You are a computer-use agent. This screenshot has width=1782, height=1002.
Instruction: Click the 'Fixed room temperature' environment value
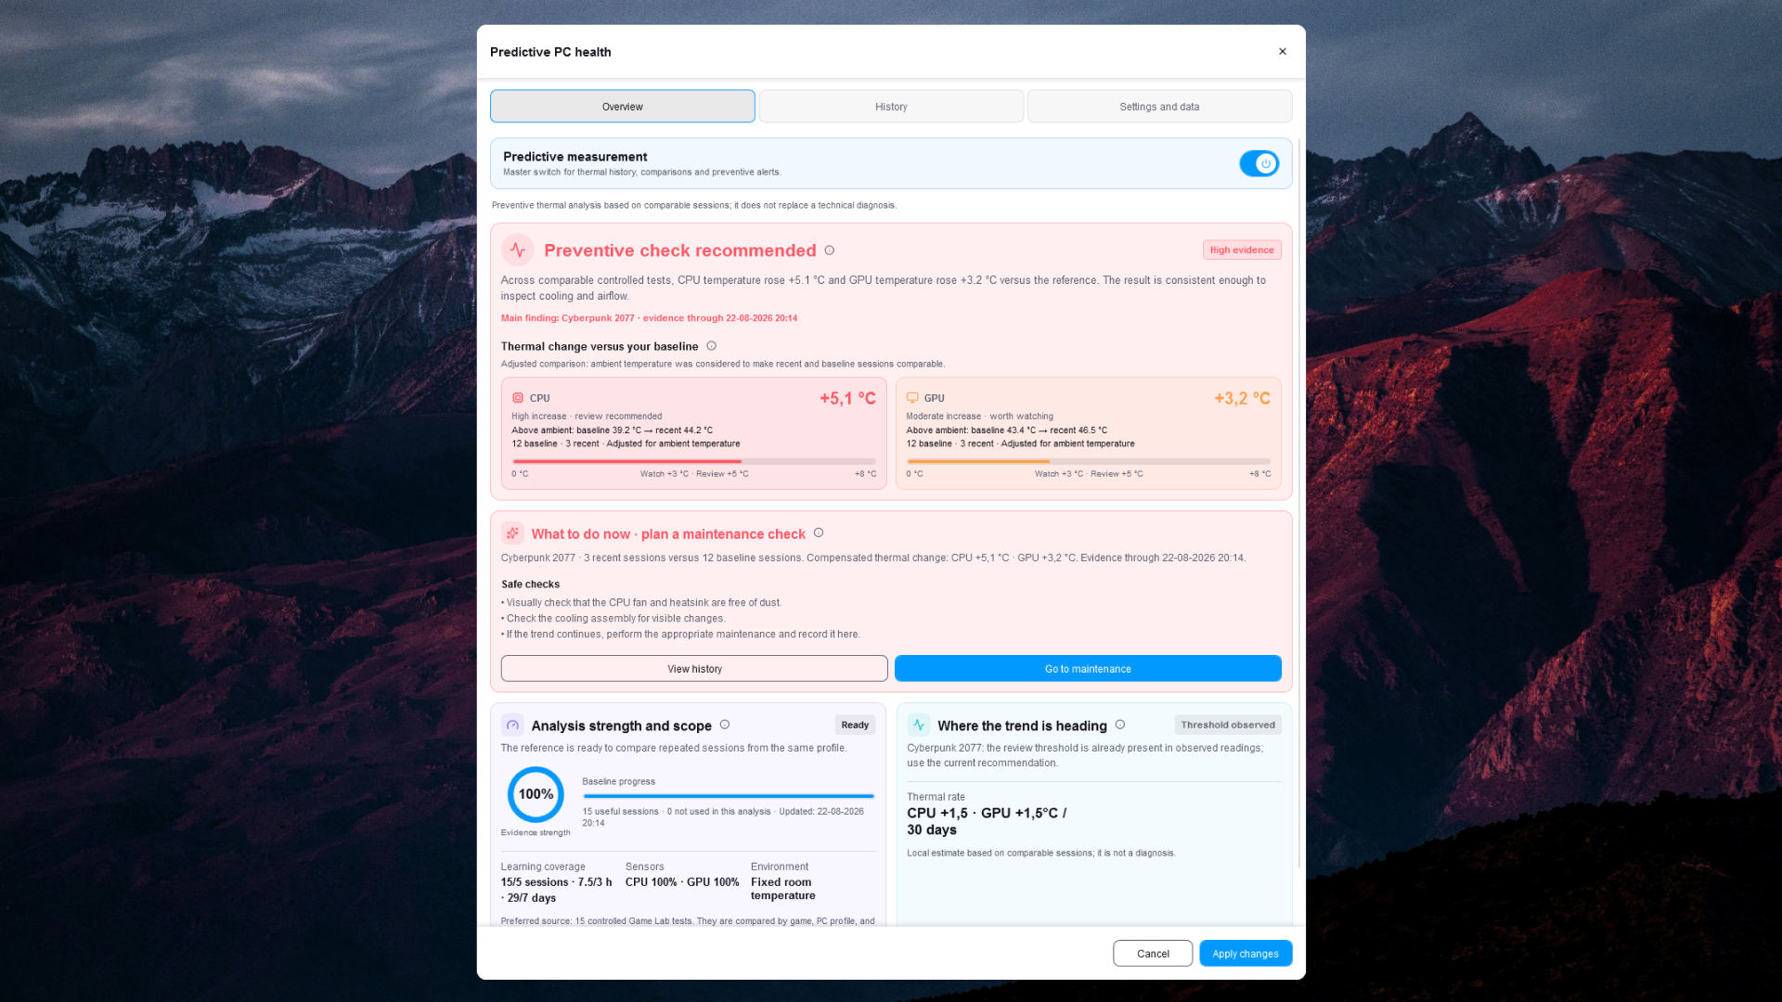(x=783, y=889)
